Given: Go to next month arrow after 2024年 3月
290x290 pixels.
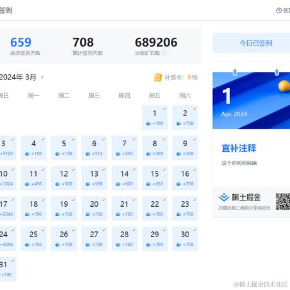Looking at the screenshot, I should tap(42, 78).
